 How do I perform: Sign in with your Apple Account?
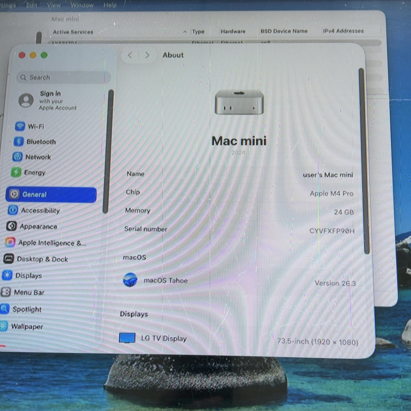click(x=58, y=100)
